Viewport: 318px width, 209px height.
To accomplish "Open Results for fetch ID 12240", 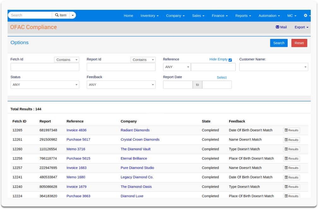I will (291, 187).
